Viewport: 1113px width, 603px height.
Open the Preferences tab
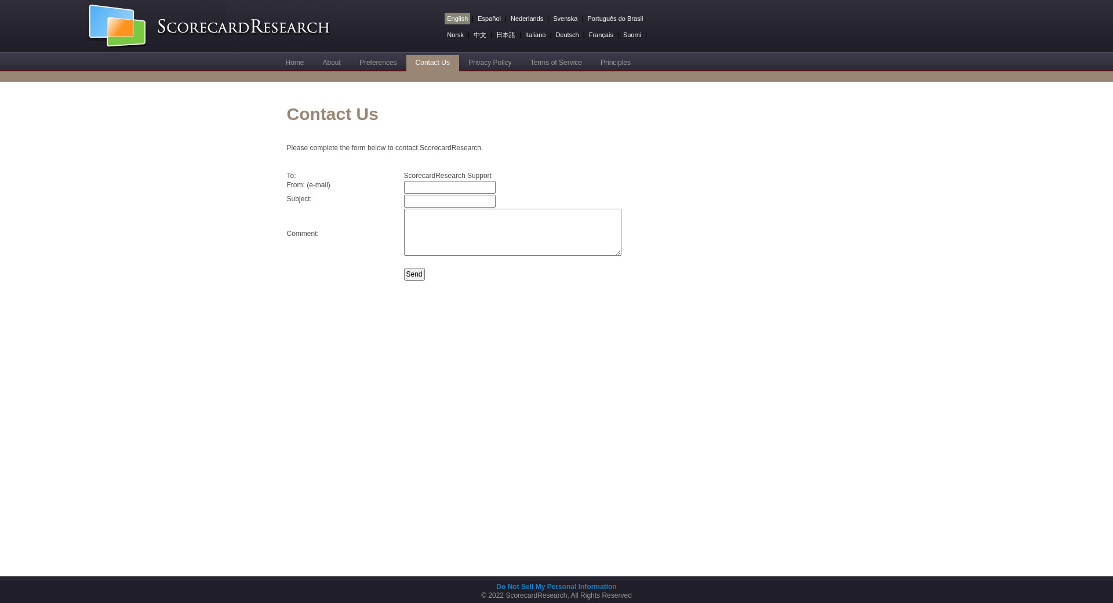(x=378, y=63)
